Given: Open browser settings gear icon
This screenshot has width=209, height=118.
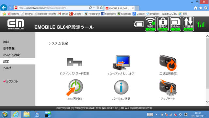Looking at the screenshot, I should 206,8.
